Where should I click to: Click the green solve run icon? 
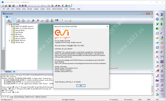[66, 6]
